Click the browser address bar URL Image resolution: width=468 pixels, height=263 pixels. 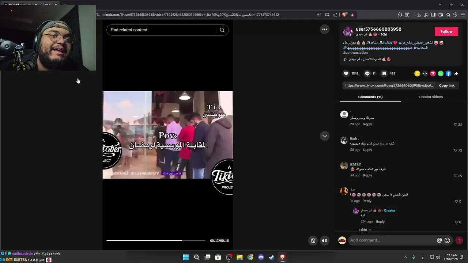191,15
